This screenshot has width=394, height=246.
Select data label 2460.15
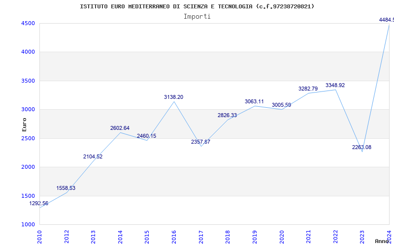[146, 136]
